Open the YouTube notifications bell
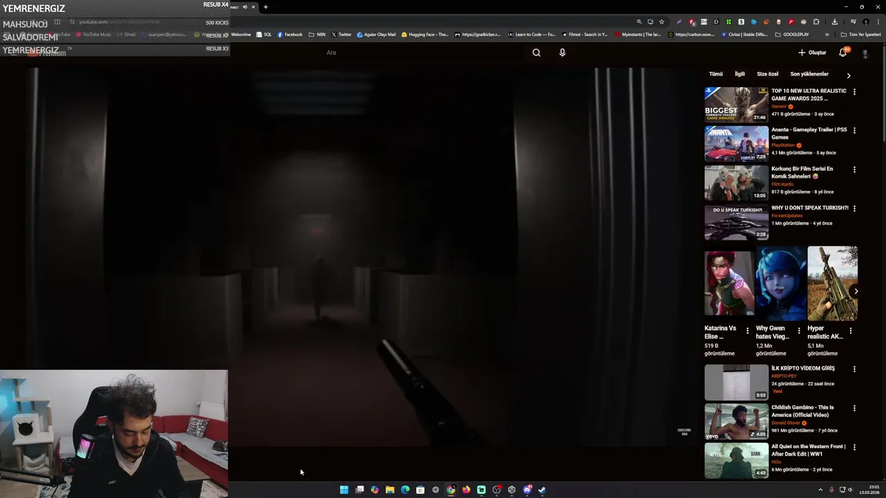The height and width of the screenshot is (498, 886). [x=843, y=53]
